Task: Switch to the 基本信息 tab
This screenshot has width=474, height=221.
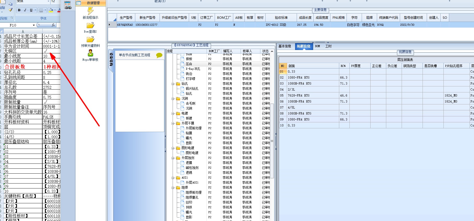Action: (285, 46)
